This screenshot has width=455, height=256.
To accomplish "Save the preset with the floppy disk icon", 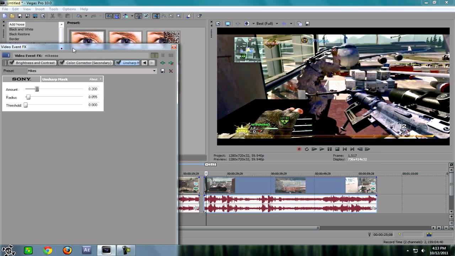I will click(x=163, y=71).
